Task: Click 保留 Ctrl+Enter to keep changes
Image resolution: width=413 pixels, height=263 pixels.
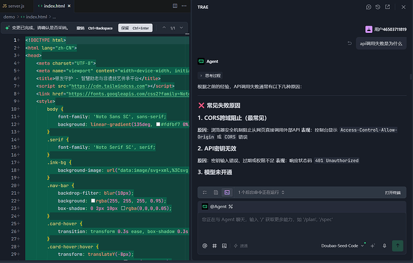Action: coord(135,28)
